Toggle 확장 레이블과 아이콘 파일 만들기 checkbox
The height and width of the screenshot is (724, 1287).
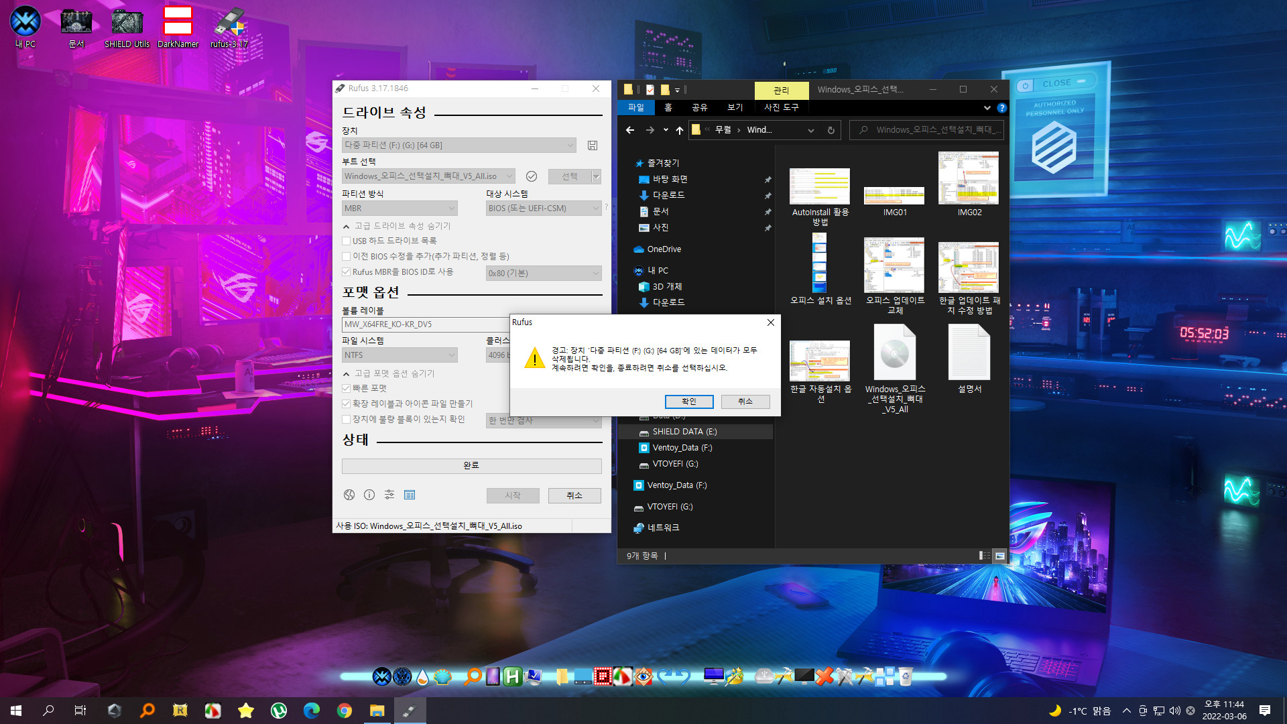(x=347, y=404)
